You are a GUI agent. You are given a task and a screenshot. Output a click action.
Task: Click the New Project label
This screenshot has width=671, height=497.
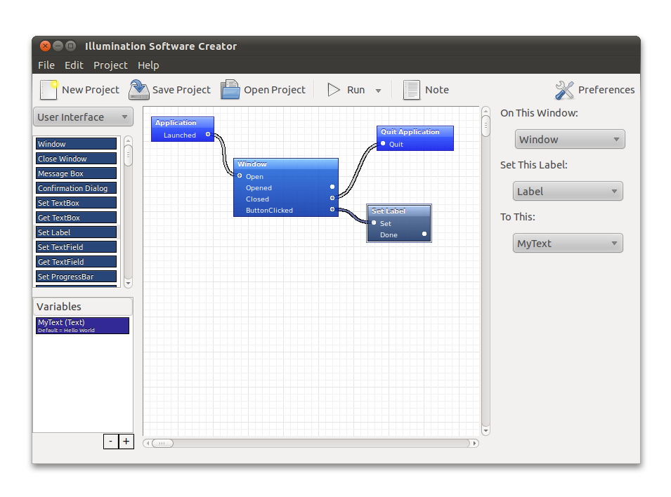pyautogui.click(x=91, y=90)
